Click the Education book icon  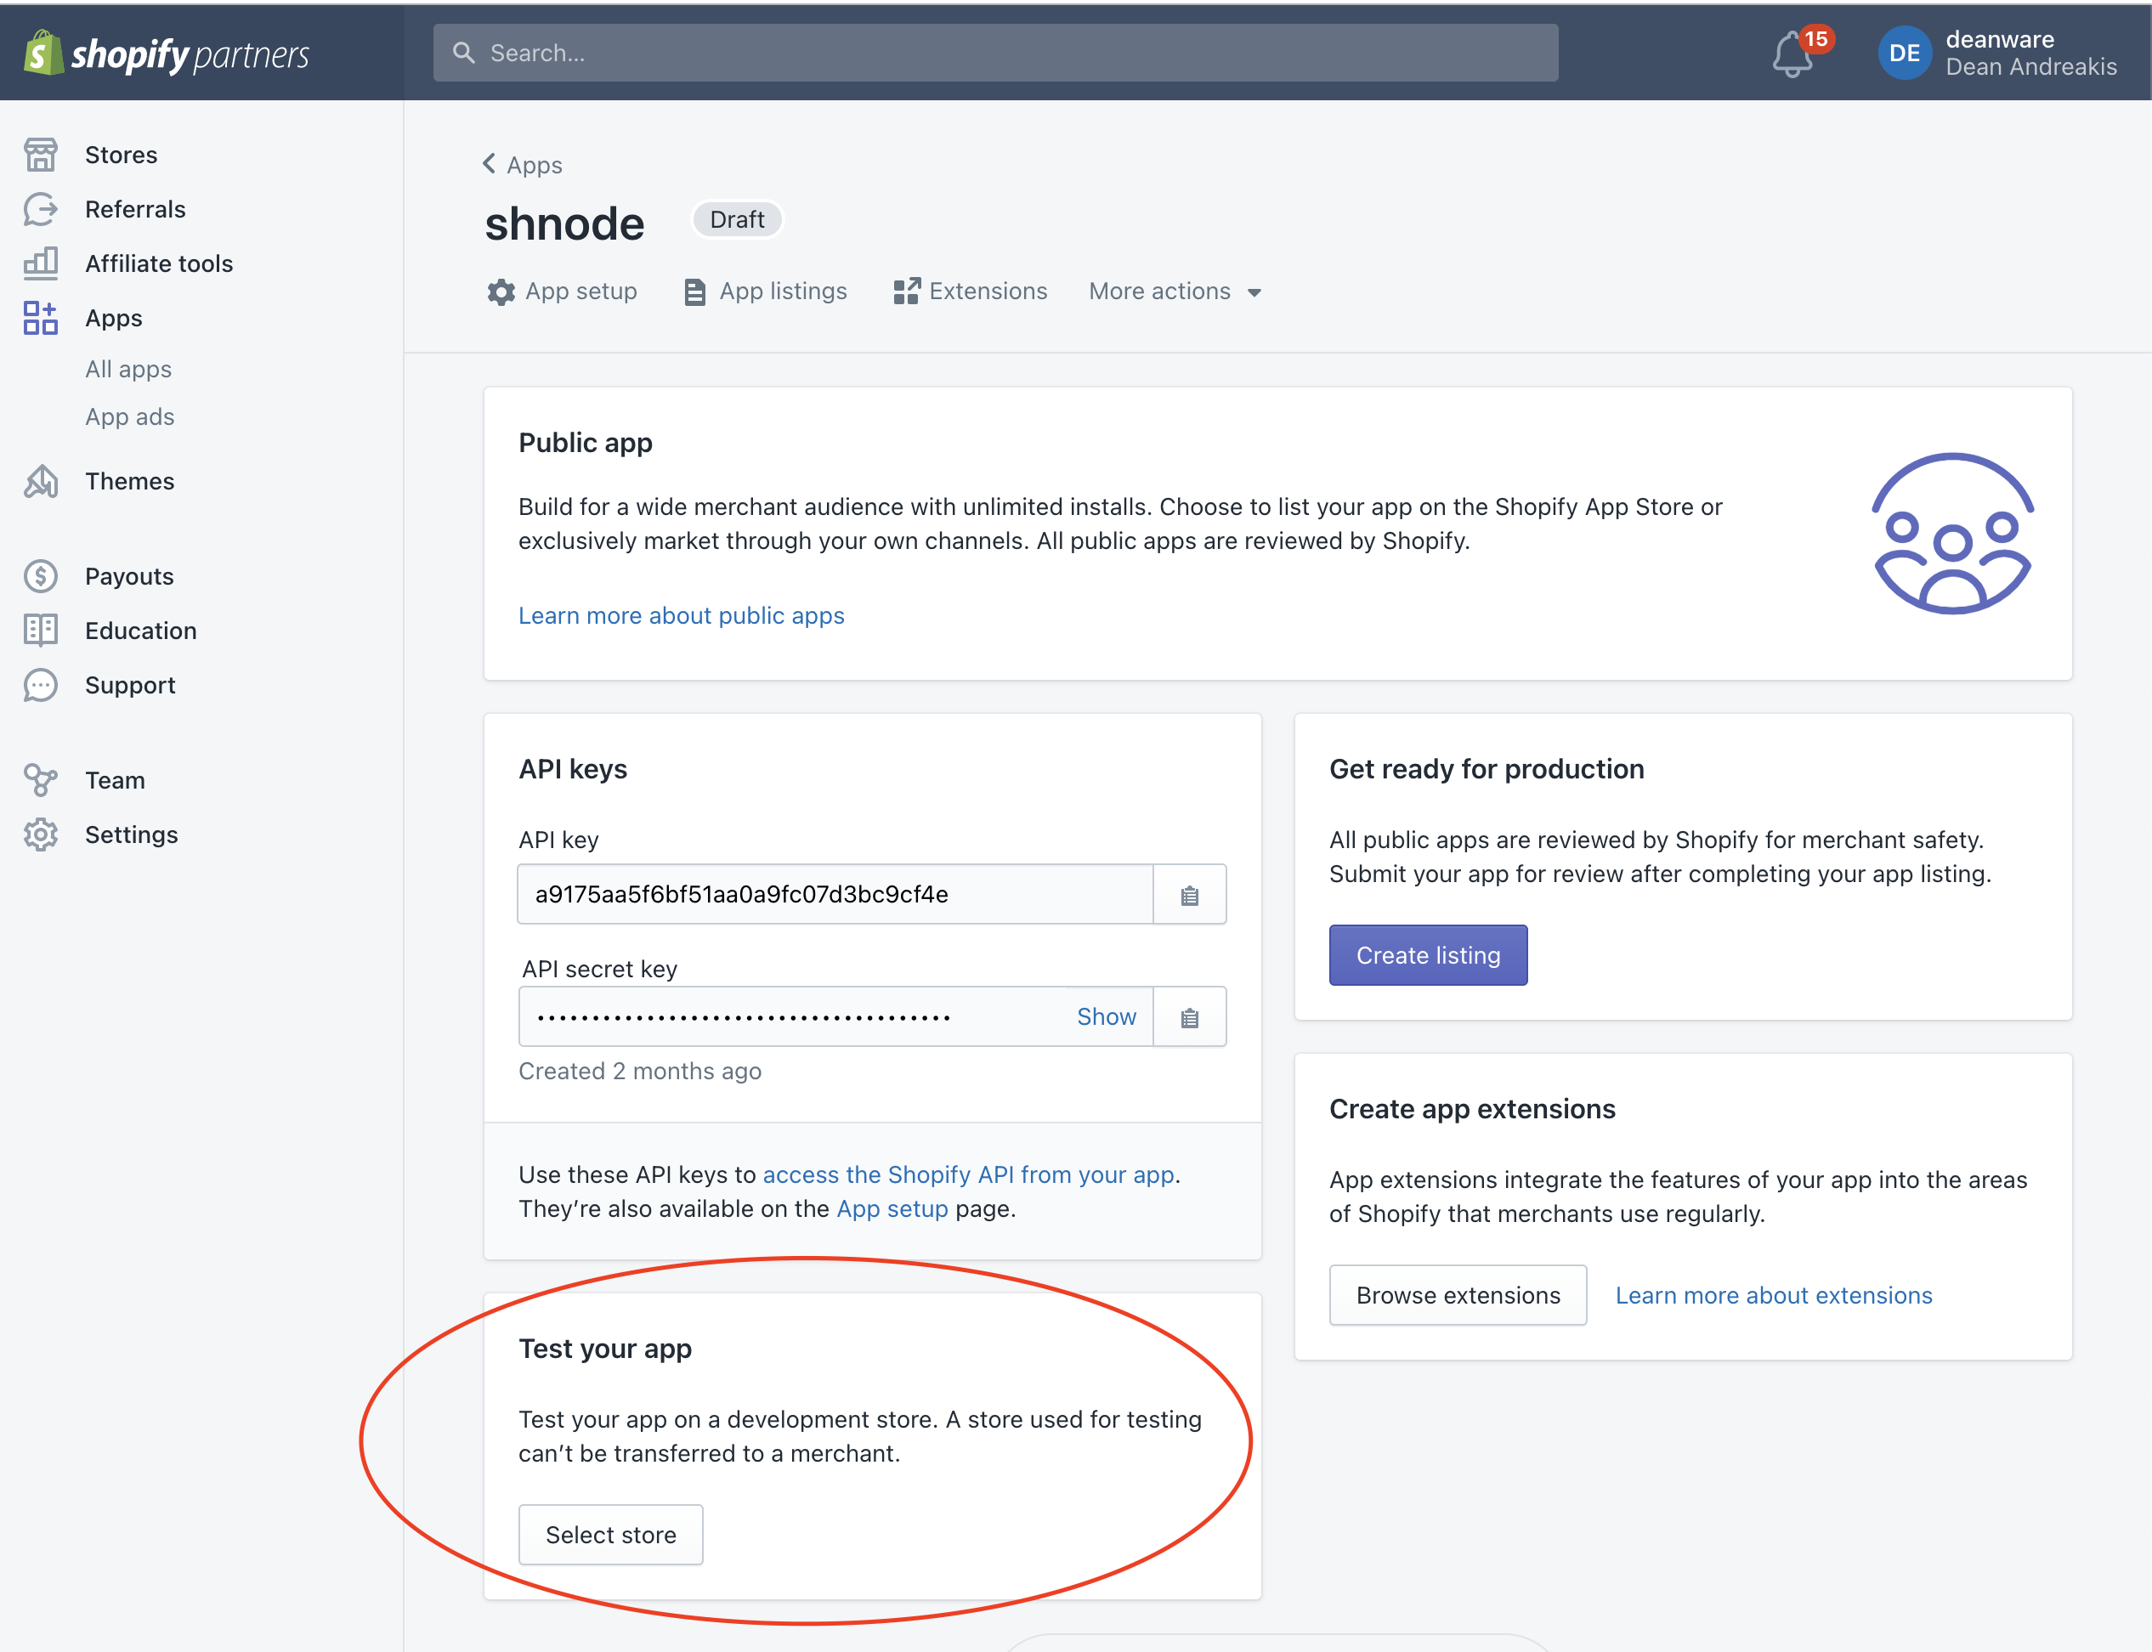(x=40, y=631)
